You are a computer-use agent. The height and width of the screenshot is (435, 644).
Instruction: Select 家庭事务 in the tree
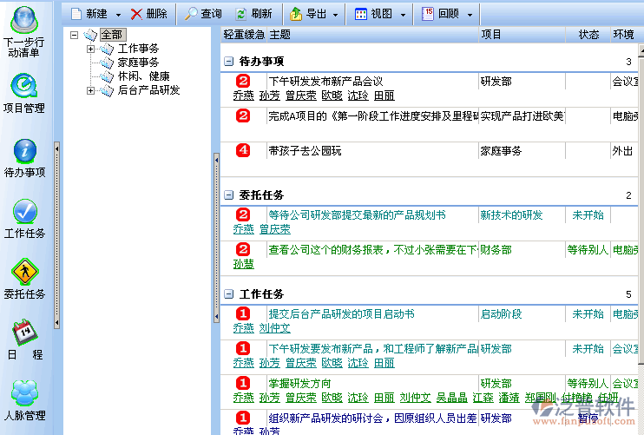[x=138, y=63]
